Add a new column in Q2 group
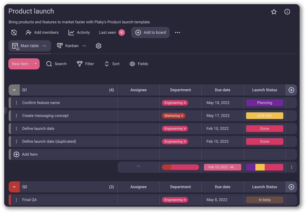The image size is (306, 213). click(291, 187)
